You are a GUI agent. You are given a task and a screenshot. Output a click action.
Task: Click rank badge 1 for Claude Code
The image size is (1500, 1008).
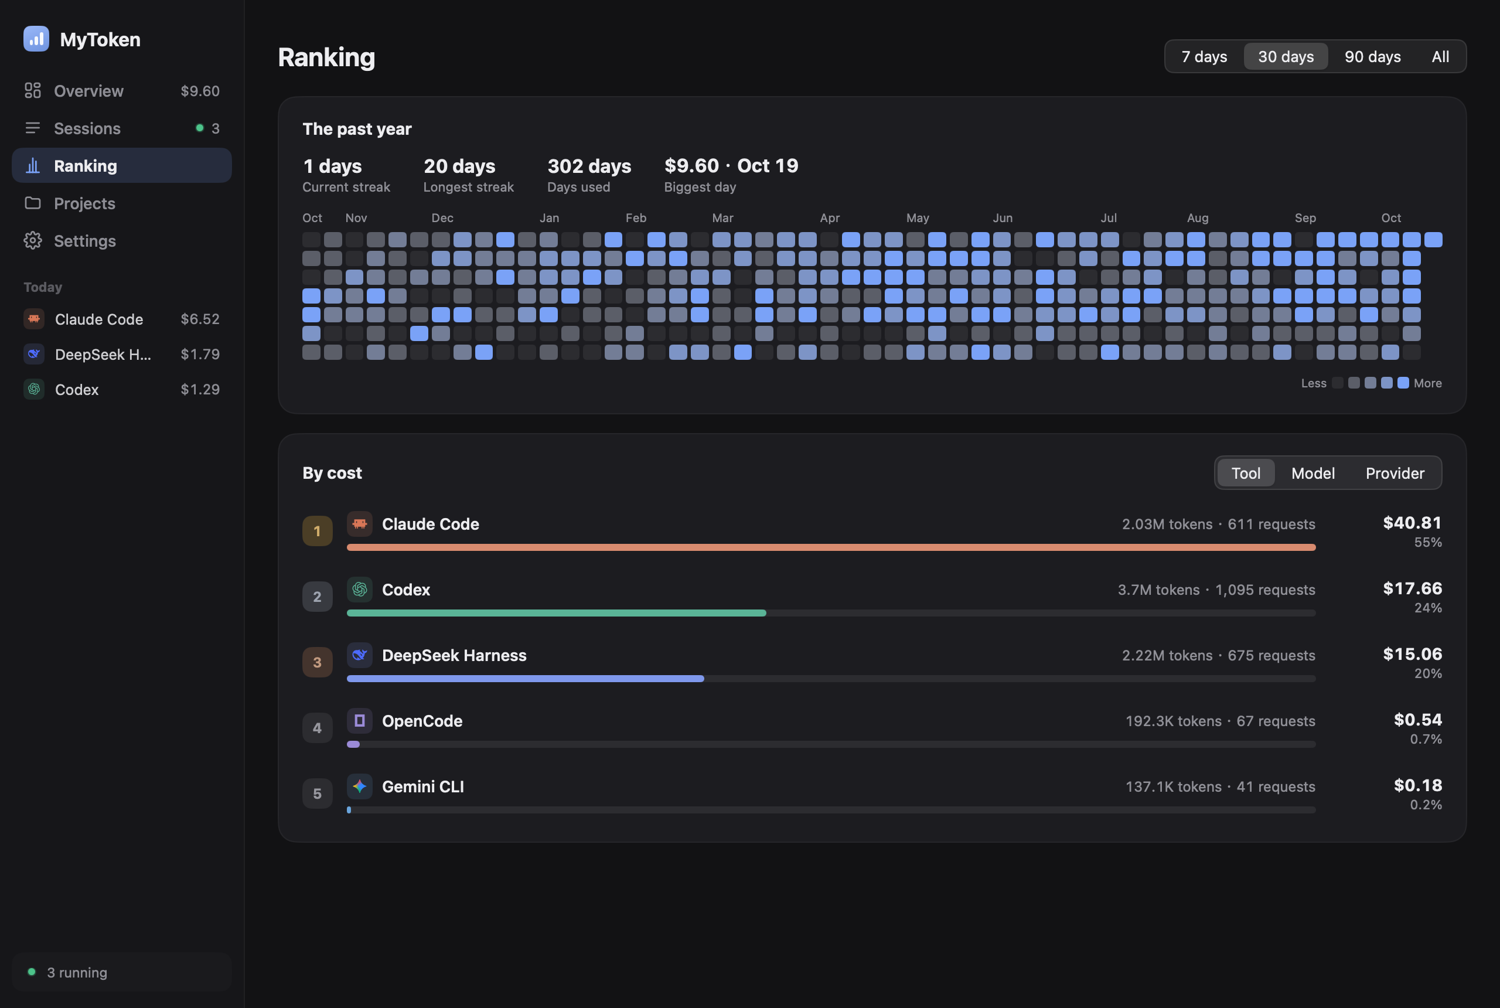coord(318,531)
